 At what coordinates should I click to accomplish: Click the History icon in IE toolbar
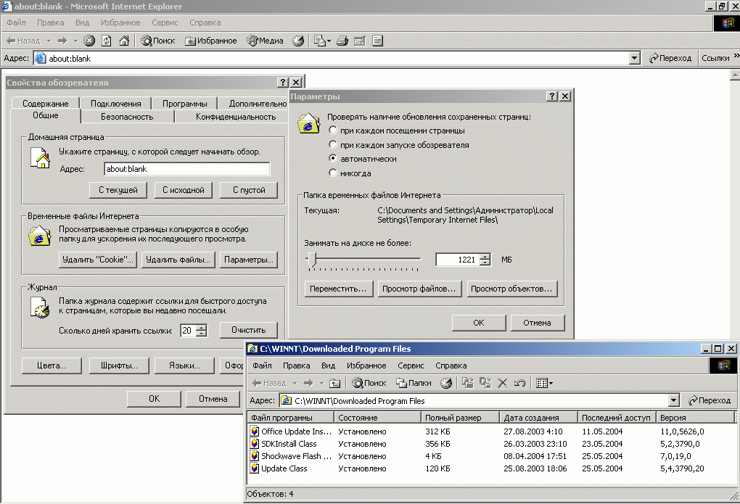[x=298, y=41]
